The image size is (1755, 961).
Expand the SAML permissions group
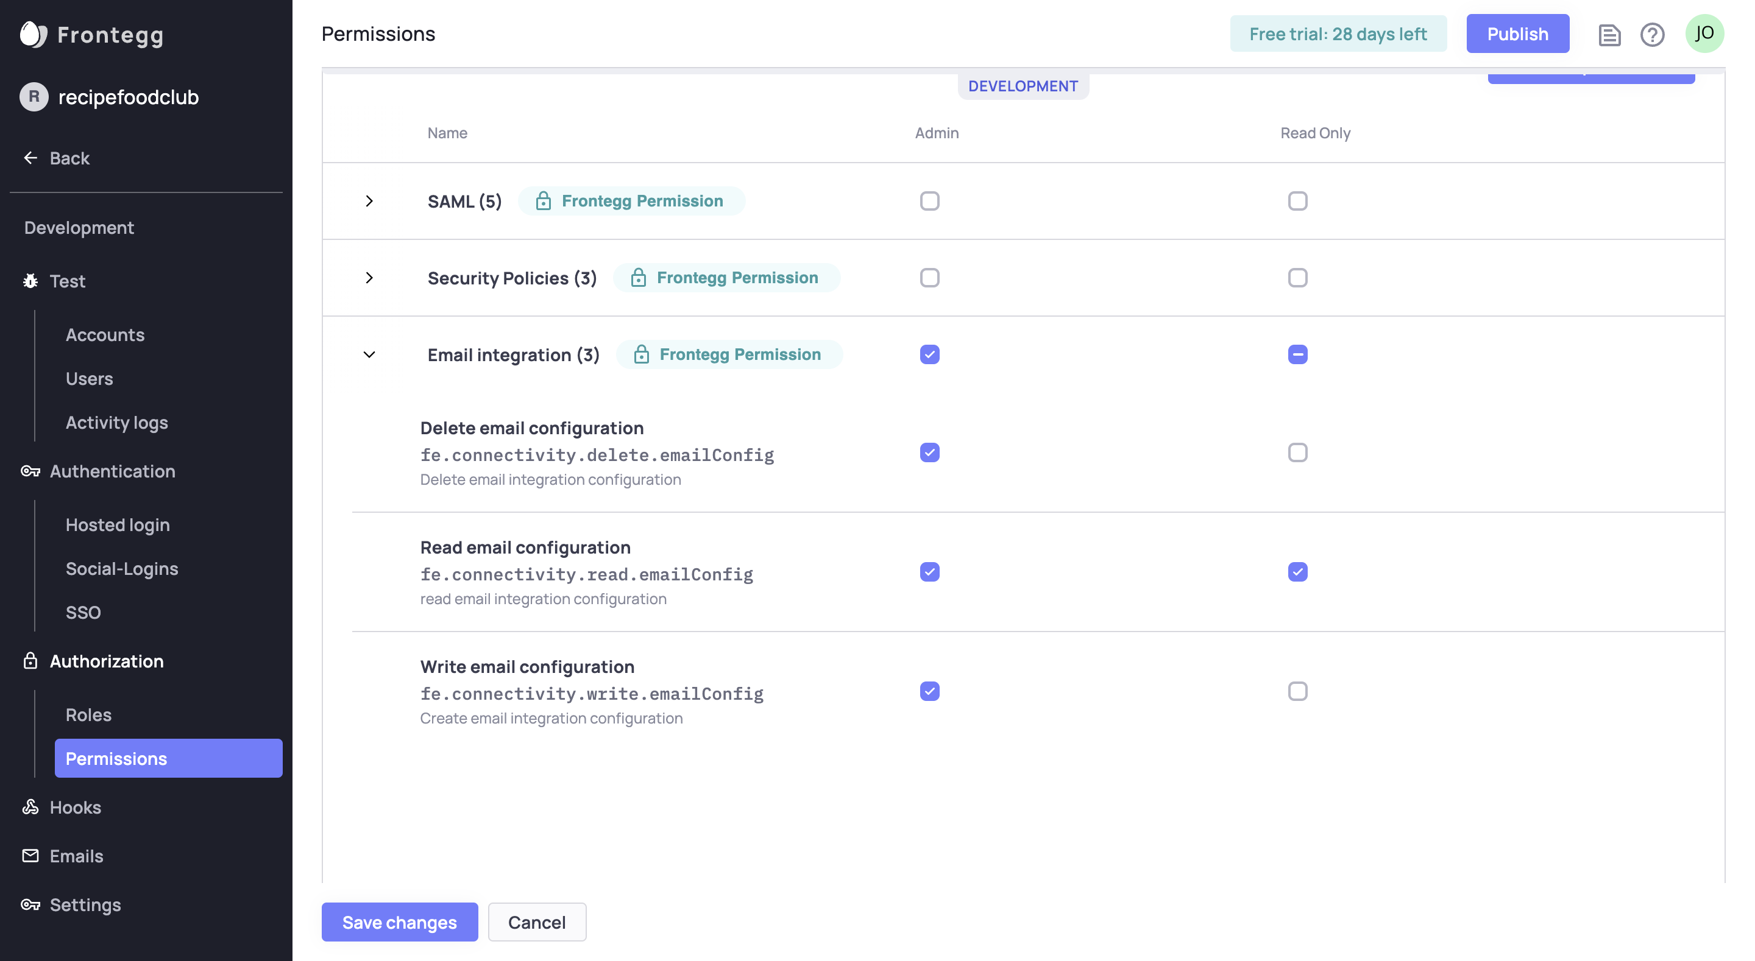coord(369,201)
